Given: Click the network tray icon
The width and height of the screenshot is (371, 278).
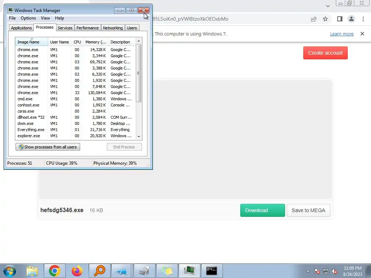Looking at the screenshot, I should click(326, 271).
